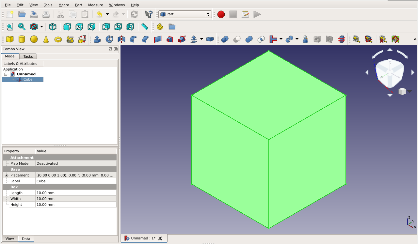Apply the Fillet tool
Image resolution: width=418 pixels, height=244 pixels.
133,39
